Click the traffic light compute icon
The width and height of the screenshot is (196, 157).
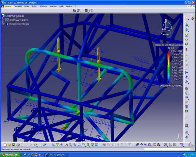pos(187,49)
